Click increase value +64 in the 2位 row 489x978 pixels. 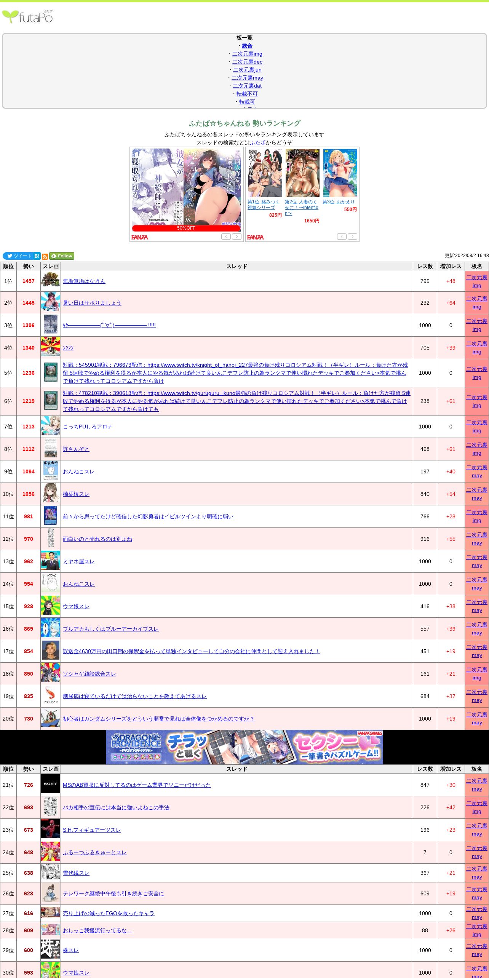pyautogui.click(x=451, y=303)
